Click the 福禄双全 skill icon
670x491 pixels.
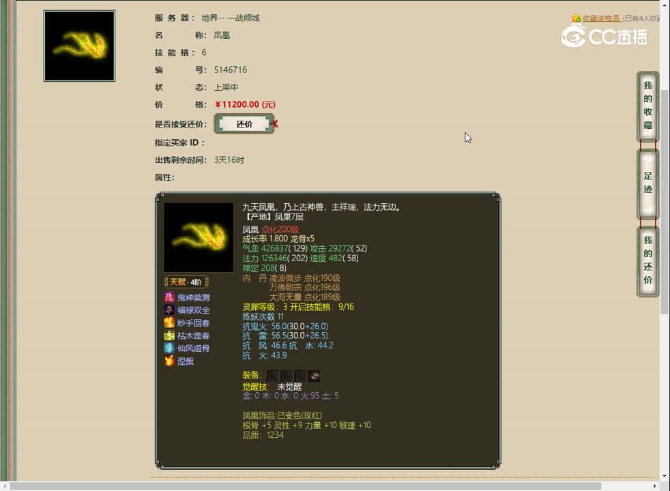(169, 310)
